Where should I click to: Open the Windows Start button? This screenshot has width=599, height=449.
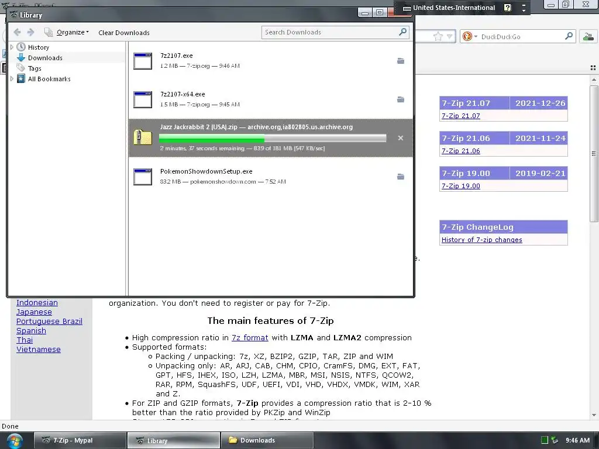14,441
